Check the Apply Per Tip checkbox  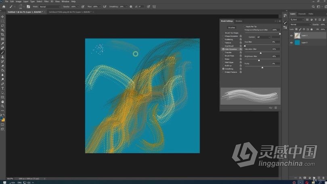[x=245, y=27]
